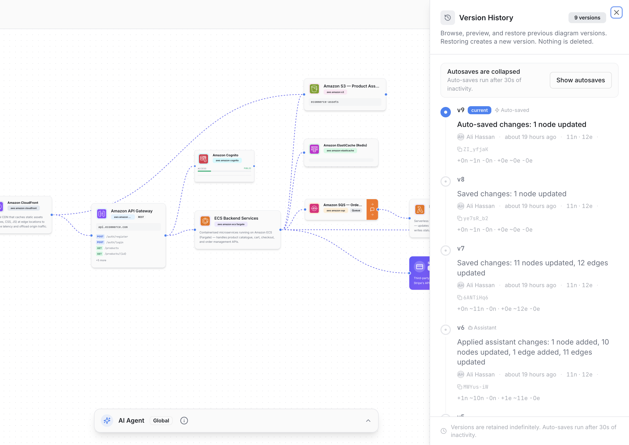629x445 pixels.
Task: Click the current badge on v9
Action: click(479, 110)
